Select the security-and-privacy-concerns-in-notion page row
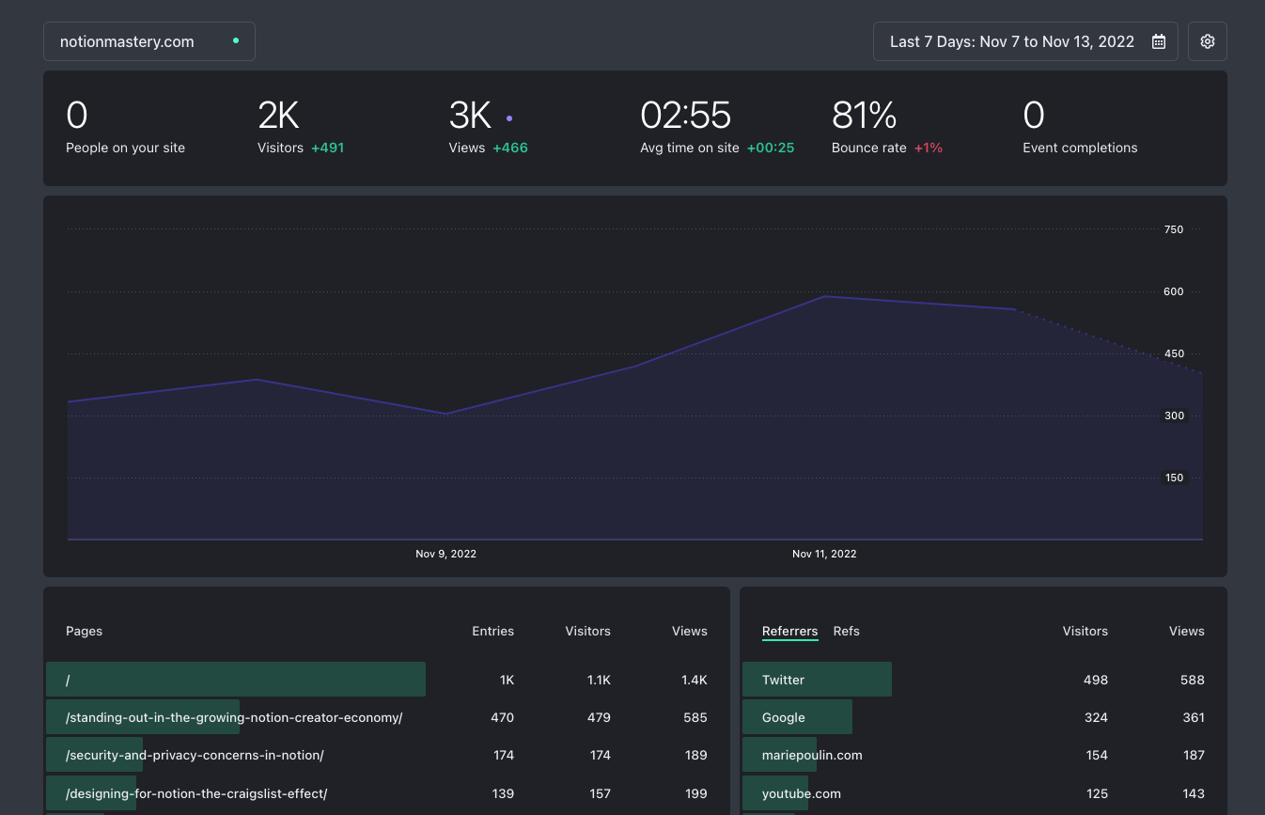Viewport: 1265px width, 815px height. click(386, 755)
